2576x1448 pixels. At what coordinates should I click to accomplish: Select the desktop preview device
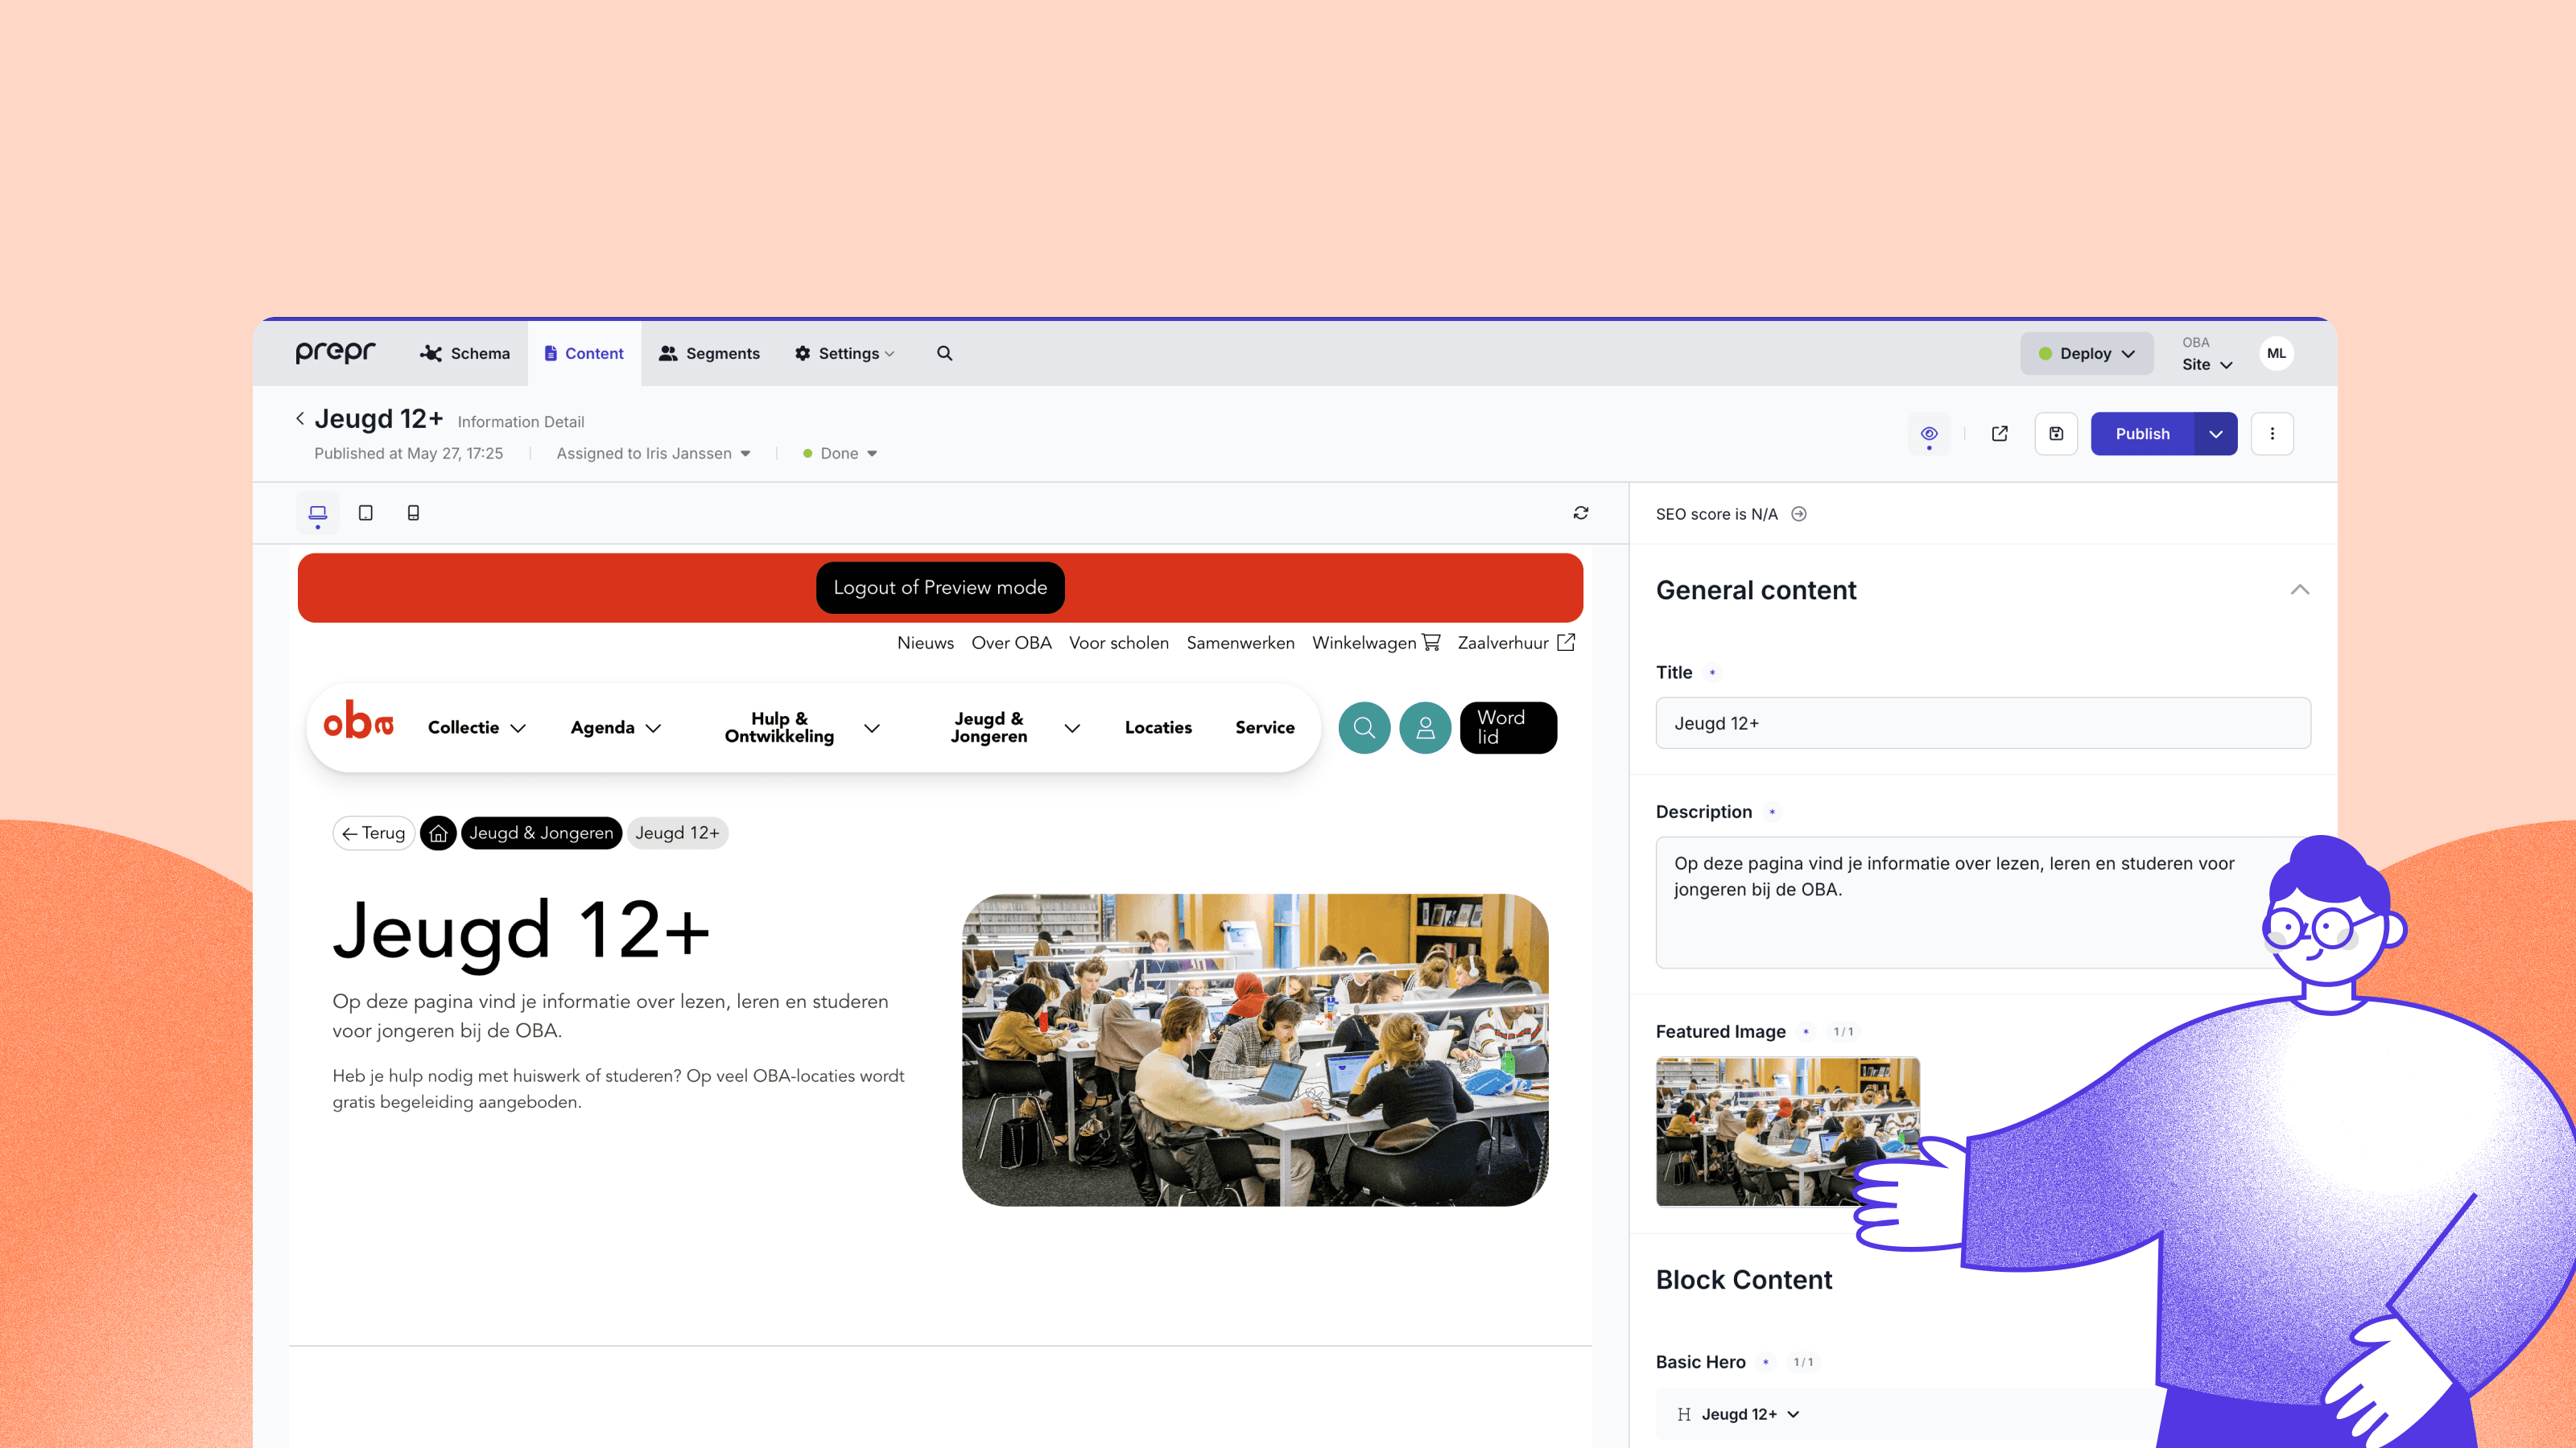pos(318,514)
